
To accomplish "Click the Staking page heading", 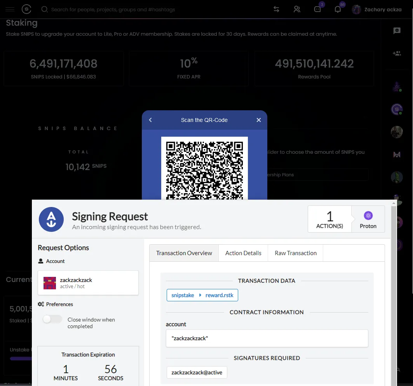I will [22, 23].
